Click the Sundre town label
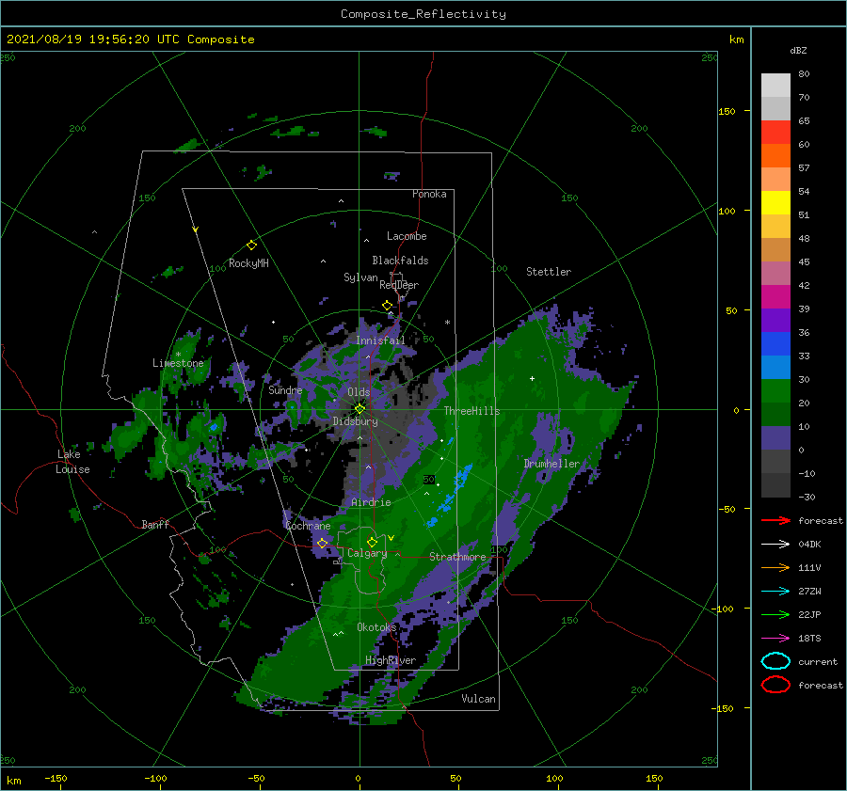 coord(285,389)
